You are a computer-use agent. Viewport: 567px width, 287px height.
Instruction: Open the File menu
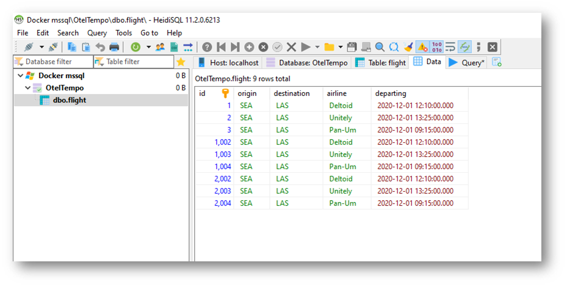click(23, 33)
